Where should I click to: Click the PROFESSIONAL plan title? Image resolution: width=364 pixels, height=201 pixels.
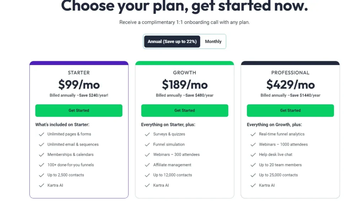tap(290, 73)
